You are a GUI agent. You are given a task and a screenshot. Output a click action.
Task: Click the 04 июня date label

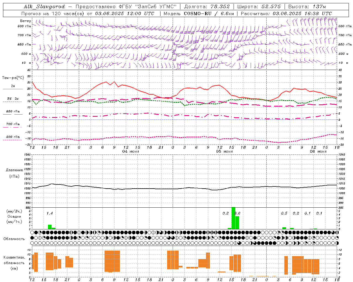pos(131,151)
